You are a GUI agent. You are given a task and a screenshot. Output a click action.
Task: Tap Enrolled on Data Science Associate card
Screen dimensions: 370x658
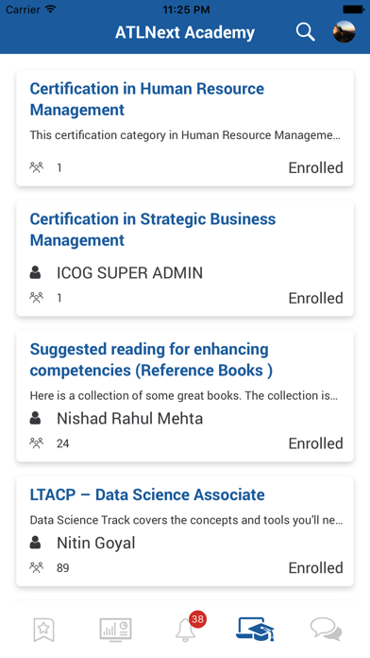[x=315, y=568]
